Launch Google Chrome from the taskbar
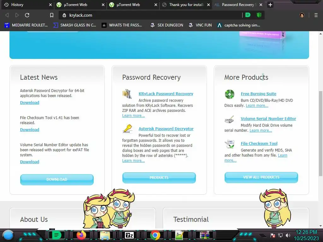This screenshot has width=323, height=242. click(155, 235)
